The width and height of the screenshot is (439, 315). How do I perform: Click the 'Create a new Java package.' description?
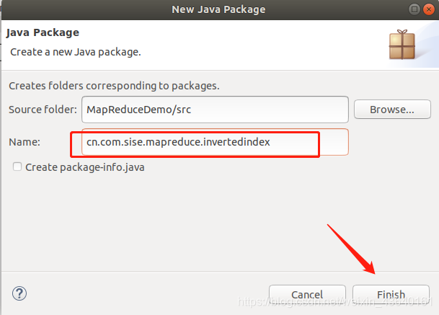click(x=76, y=52)
